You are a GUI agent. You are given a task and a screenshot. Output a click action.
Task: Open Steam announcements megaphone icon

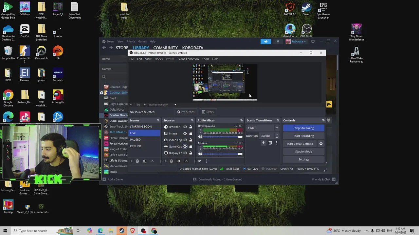point(266,41)
